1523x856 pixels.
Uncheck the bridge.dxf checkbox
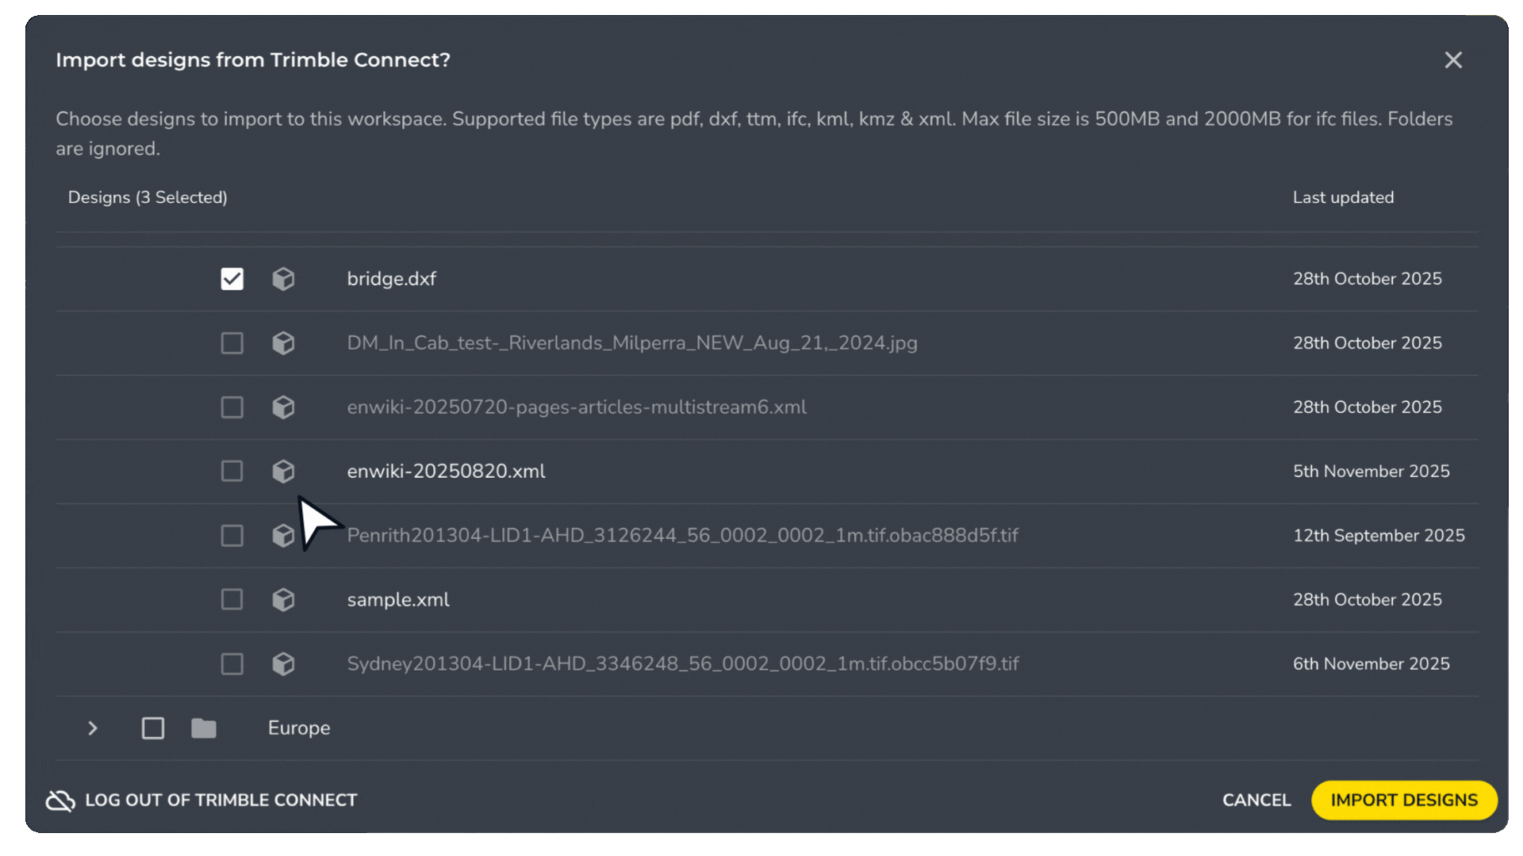(232, 278)
